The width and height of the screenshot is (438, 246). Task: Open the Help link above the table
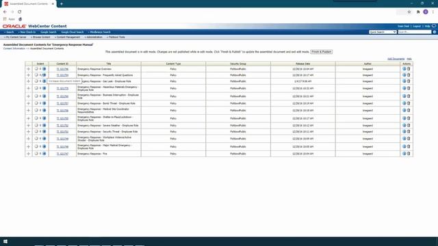(x=409, y=59)
